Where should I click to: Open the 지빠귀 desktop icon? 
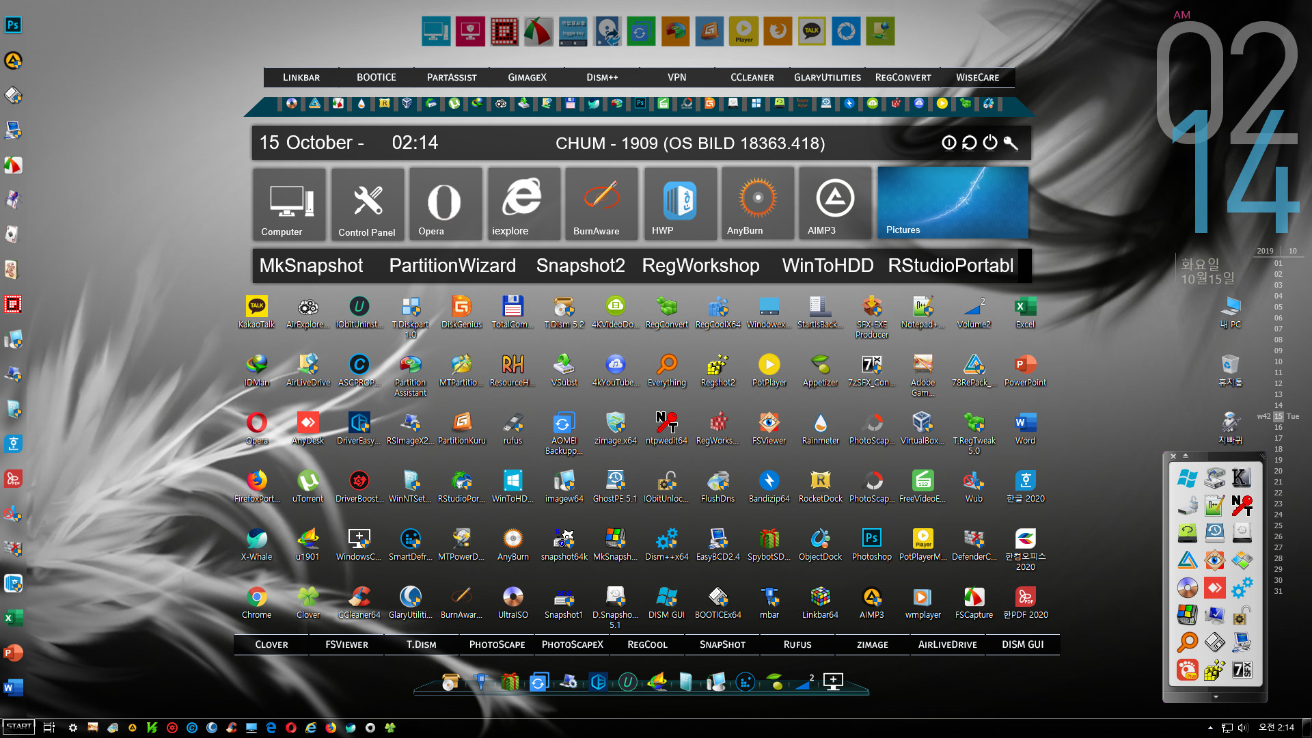pos(1231,428)
